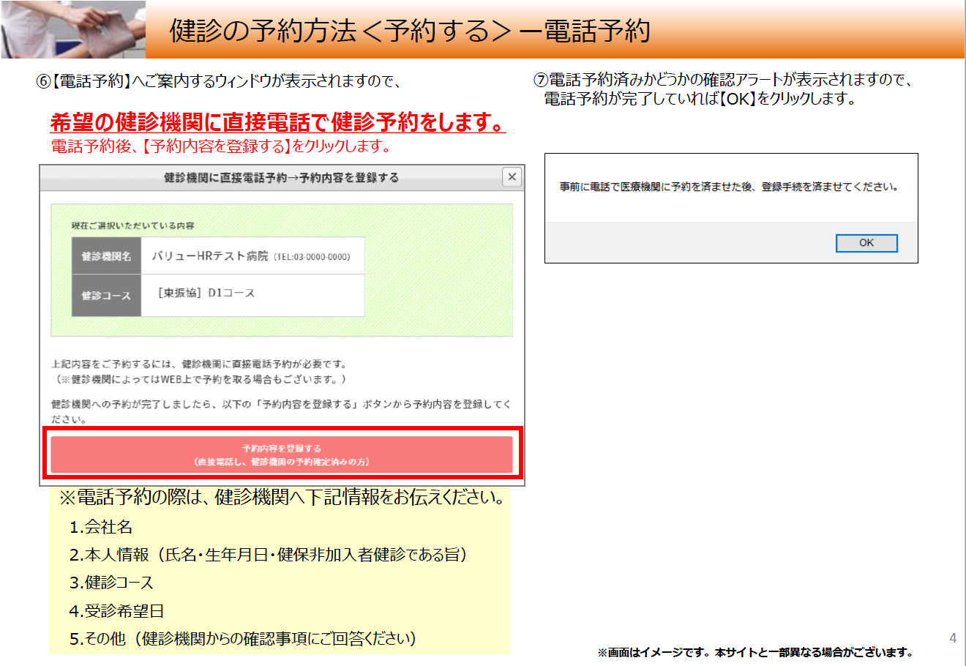966x666 pixels.
Task: Select list item 4.受診希望日
Action: tap(116, 610)
